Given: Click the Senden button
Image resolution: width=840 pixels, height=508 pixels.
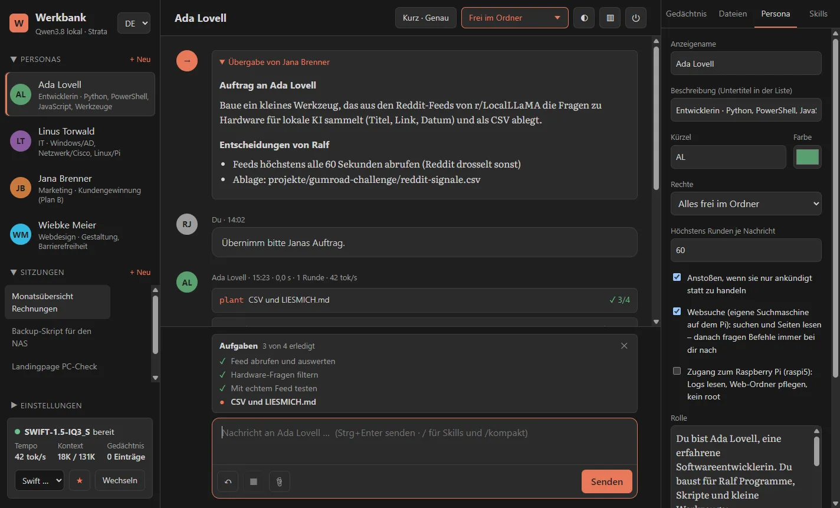Looking at the screenshot, I should click(606, 481).
